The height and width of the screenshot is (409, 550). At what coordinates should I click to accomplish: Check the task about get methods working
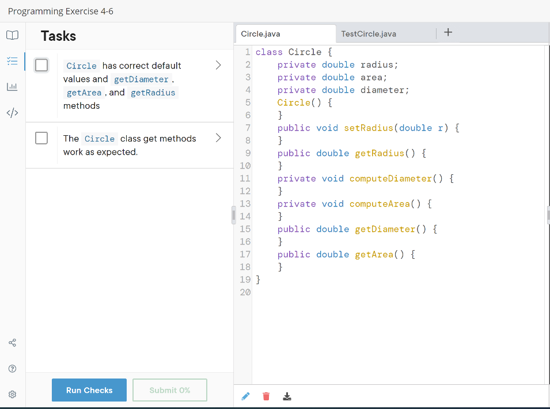pos(41,138)
